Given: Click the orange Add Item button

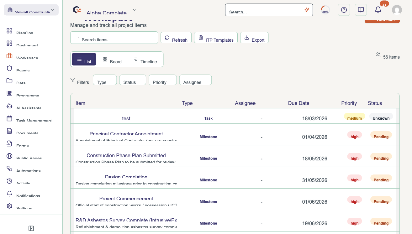Looking at the screenshot, I should tap(382, 21).
